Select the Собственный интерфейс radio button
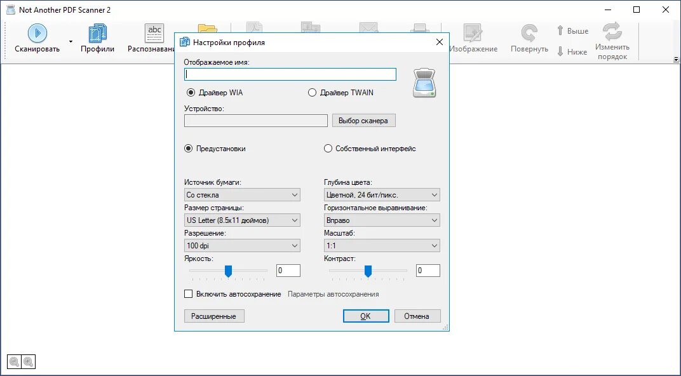 point(328,149)
